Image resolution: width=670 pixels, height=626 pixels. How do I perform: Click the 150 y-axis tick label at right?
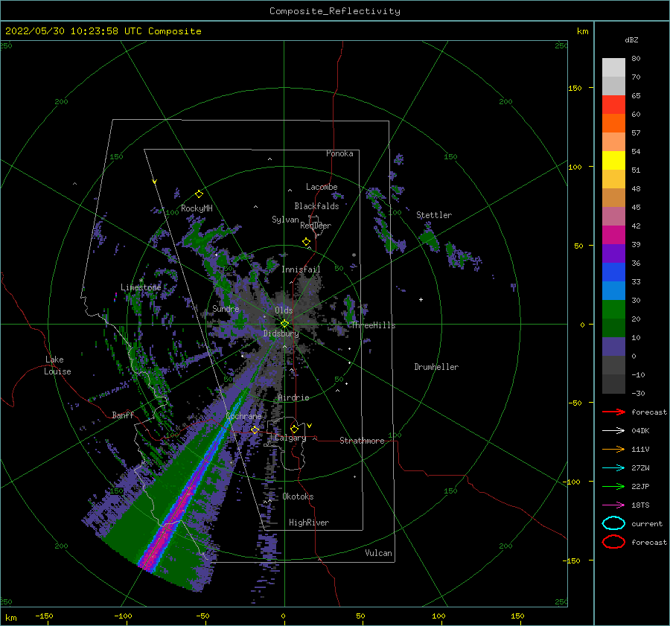575,88
